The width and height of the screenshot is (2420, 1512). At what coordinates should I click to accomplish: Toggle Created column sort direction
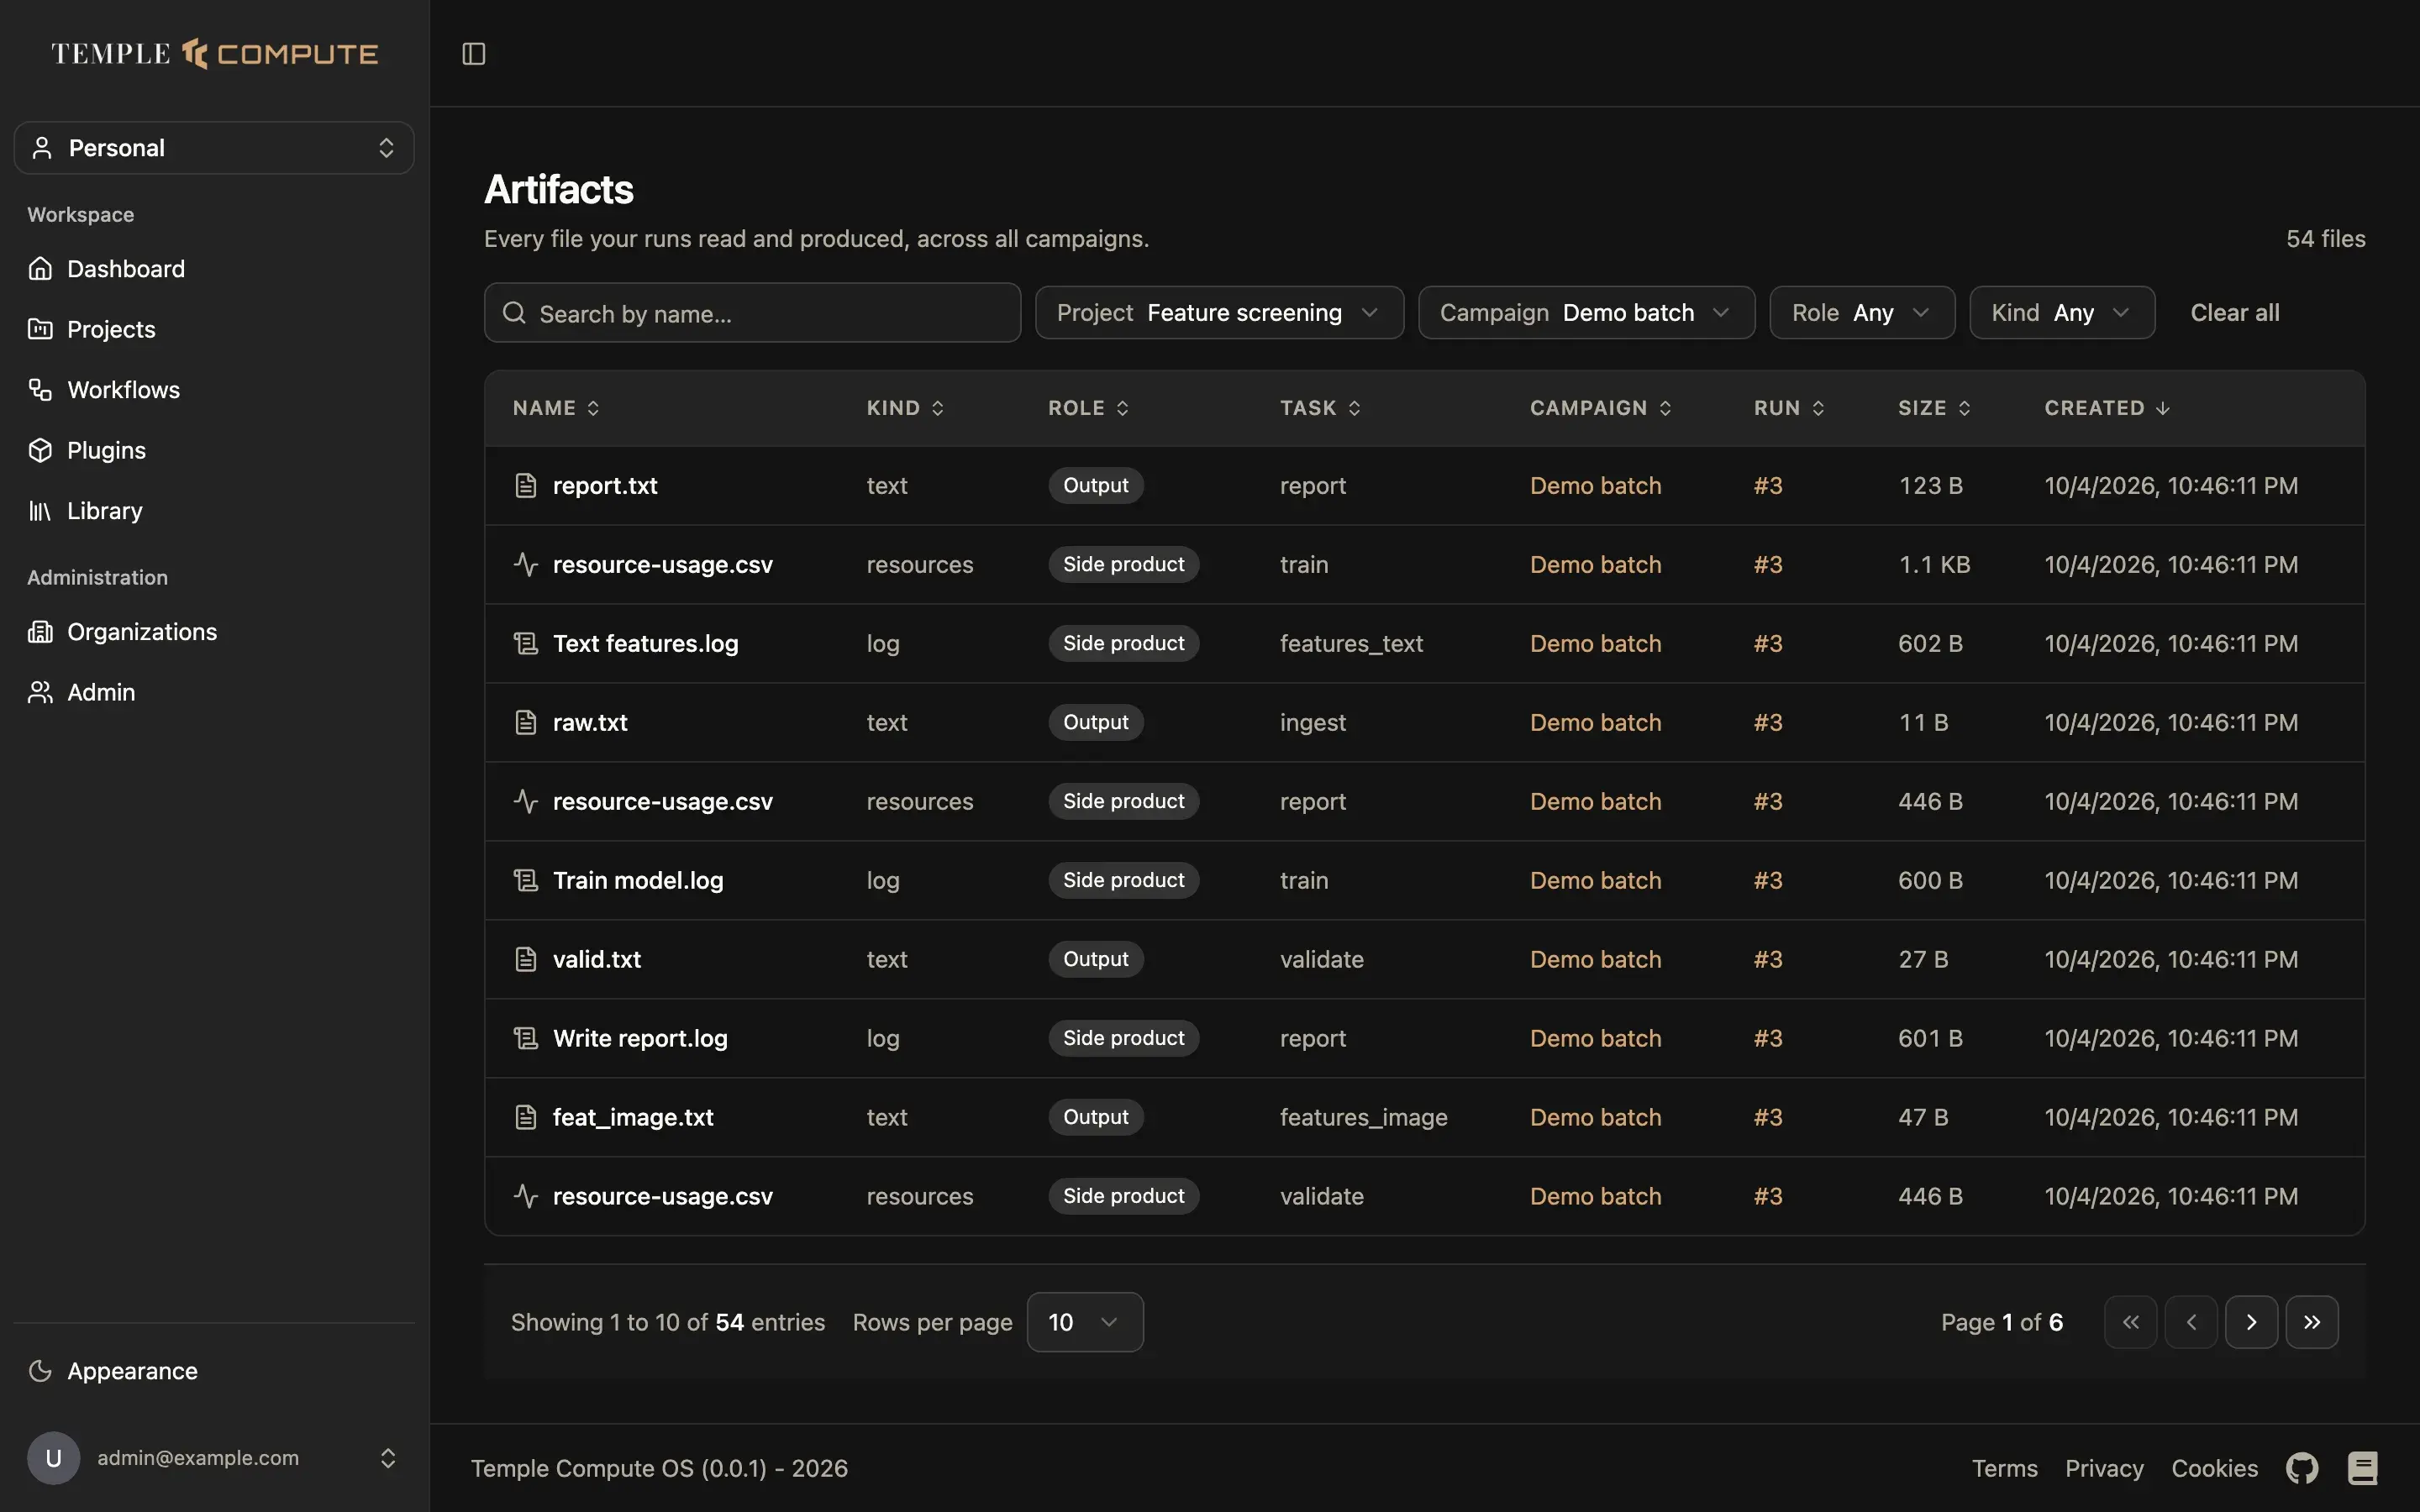click(2107, 408)
